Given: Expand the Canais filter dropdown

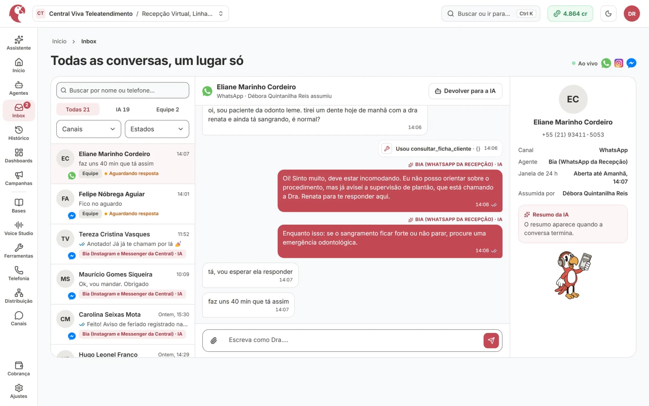Looking at the screenshot, I should 89,129.
